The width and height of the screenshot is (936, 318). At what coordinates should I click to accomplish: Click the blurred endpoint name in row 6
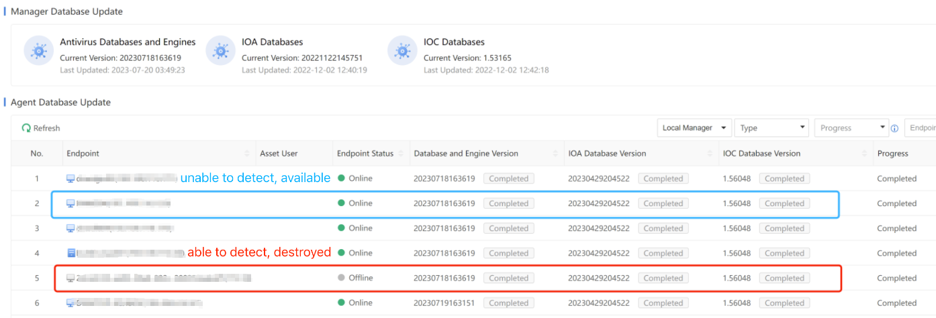point(140,303)
